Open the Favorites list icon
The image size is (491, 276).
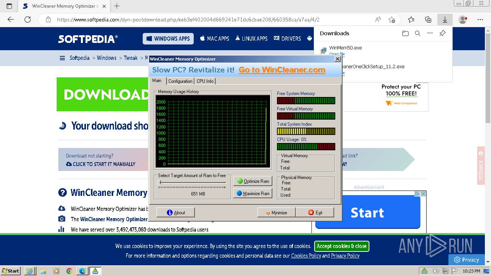(411, 20)
